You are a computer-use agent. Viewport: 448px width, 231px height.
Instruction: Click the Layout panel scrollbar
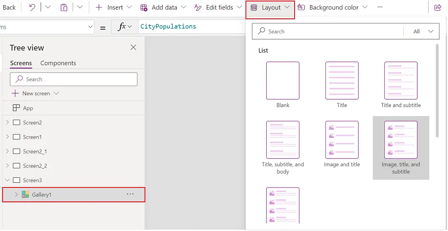(437, 91)
